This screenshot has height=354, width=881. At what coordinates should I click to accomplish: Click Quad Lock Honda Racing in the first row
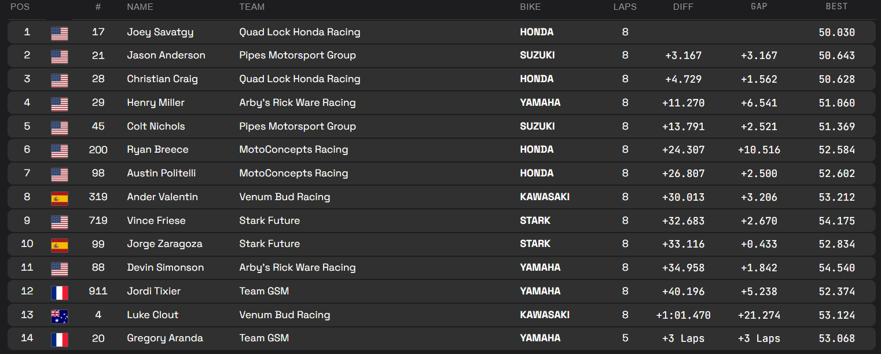tap(300, 32)
